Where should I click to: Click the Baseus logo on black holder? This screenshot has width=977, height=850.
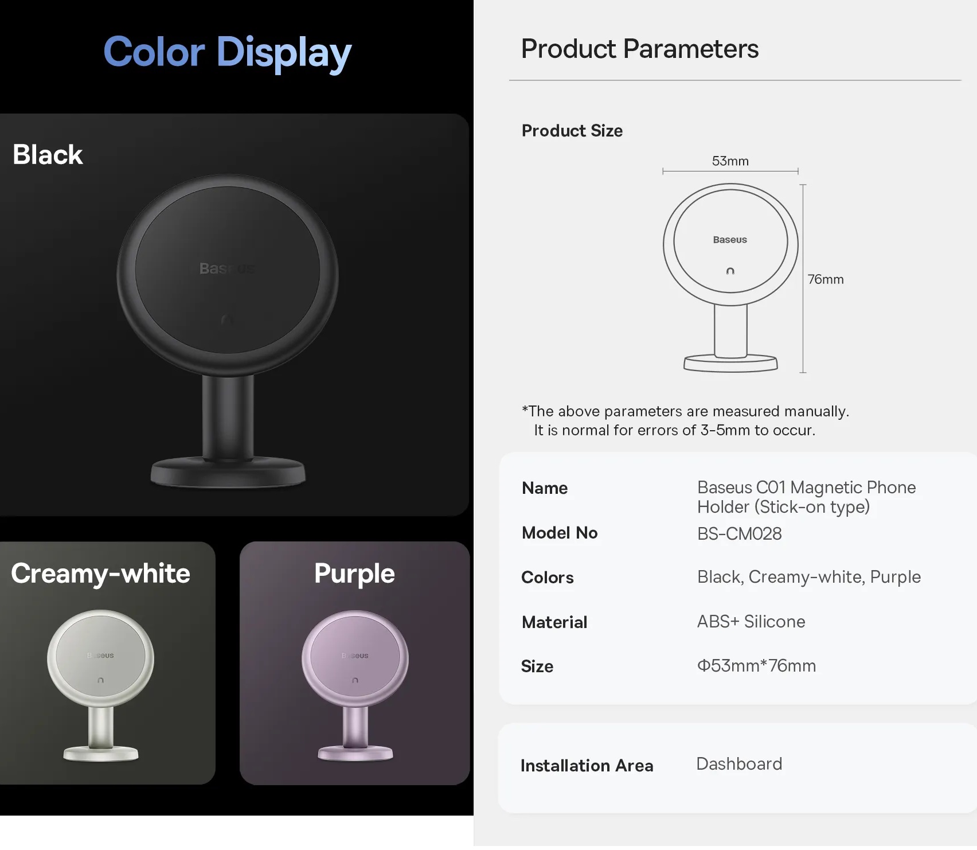(227, 268)
